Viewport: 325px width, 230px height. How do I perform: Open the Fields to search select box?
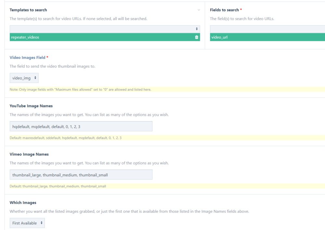[267, 29]
